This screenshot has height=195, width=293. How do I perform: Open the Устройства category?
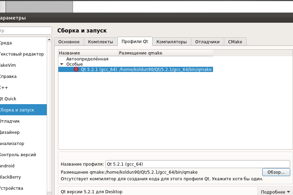pyautogui.click(x=23, y=188)
